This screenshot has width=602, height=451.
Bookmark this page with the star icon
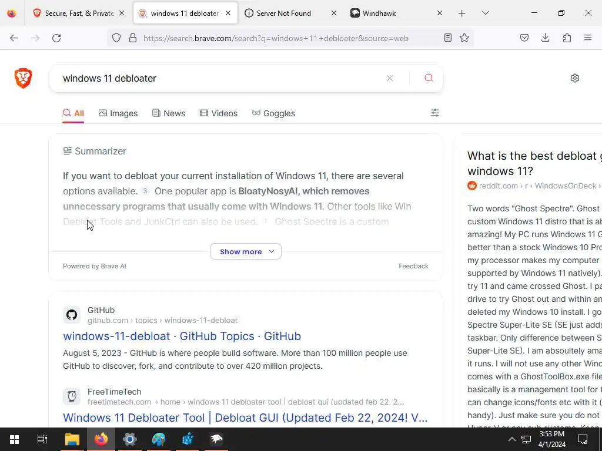(x=464, y=38)
